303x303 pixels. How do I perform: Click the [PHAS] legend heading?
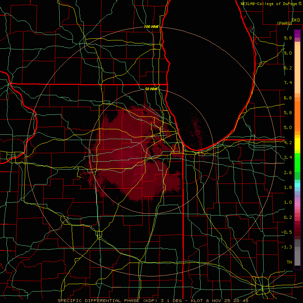pyautogui.click(x=284, y=23)
